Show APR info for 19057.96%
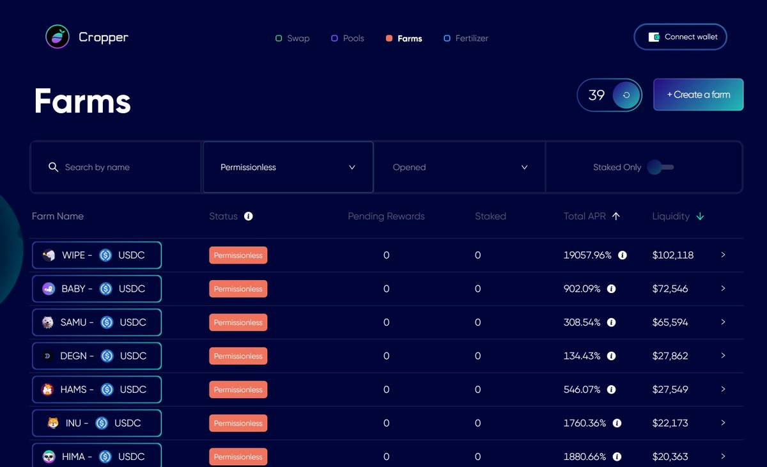This screenshot has height=467, width=767. point(623,255)
